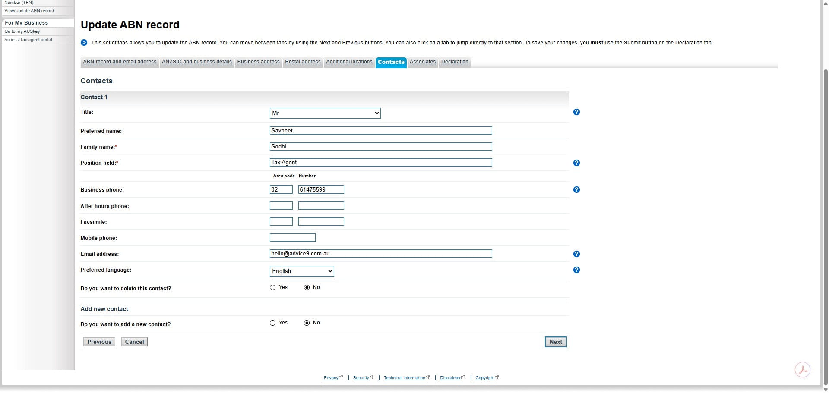This screenshot has height=393, width=829.
Task: Open the Preferred language dropdown
Action: click(x=302, y=271)
